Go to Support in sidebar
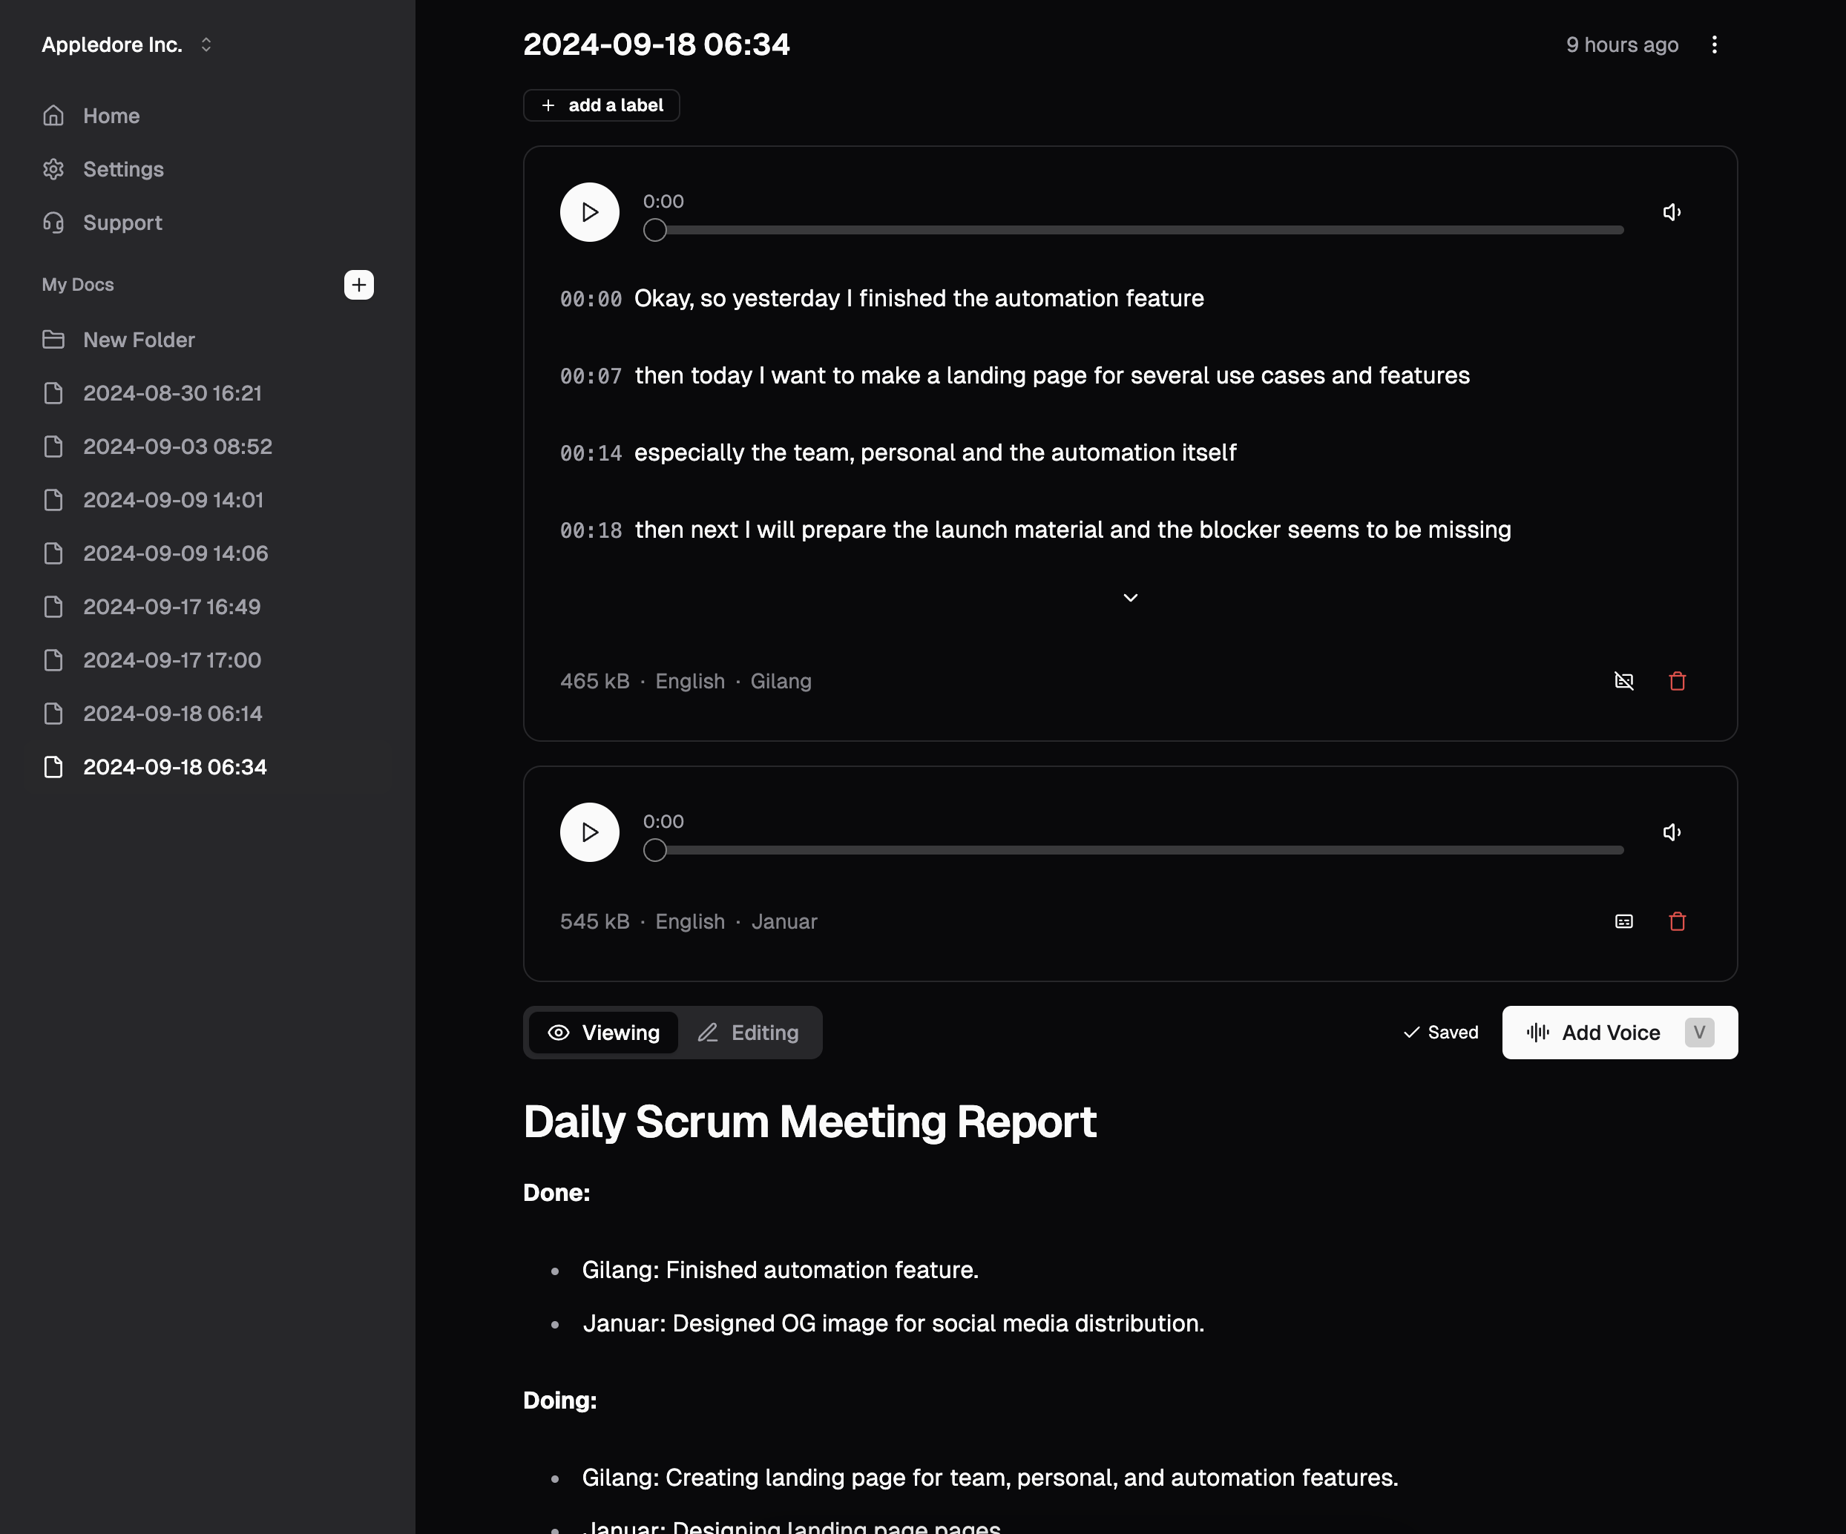The height and width of the screenshot is (1534, 1846). 122,223
